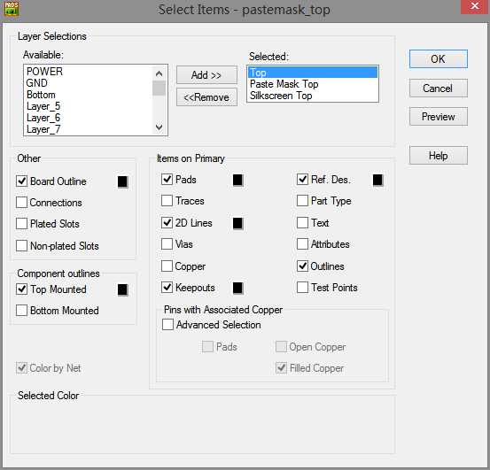Open the Preview of selected items
490x470 pixels.
pos(439,117)
